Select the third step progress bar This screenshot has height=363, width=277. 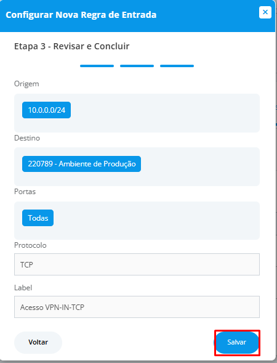177,66
